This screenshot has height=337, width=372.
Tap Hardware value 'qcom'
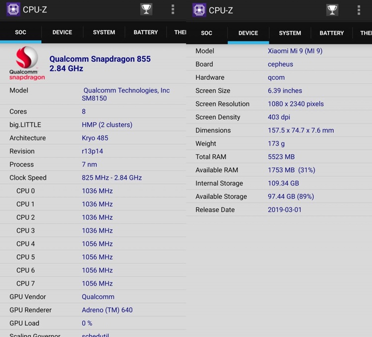tap(276, 78)
